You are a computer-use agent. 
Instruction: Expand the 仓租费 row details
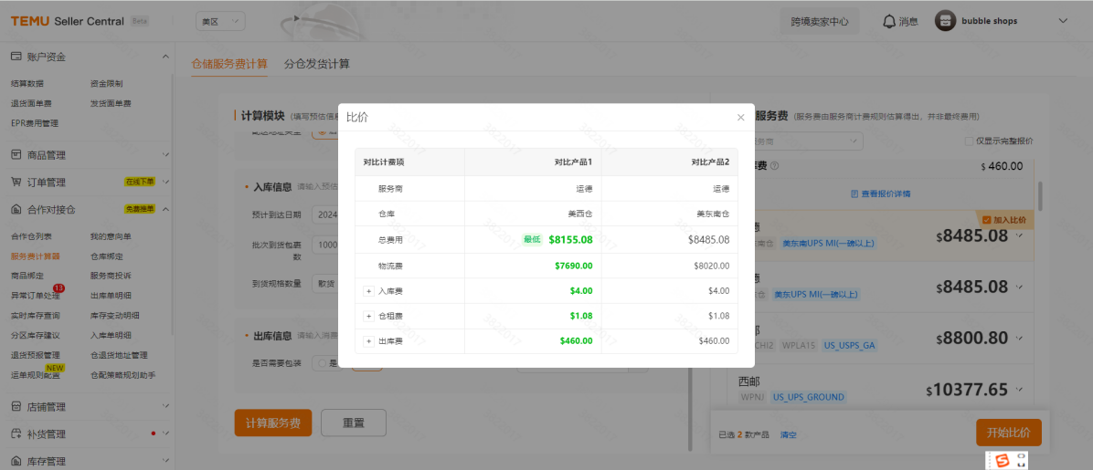369,316
